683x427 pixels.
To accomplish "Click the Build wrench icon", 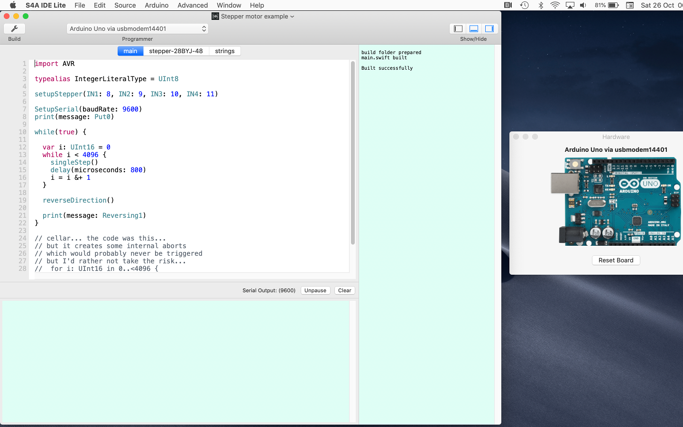I will pos(14,28).
